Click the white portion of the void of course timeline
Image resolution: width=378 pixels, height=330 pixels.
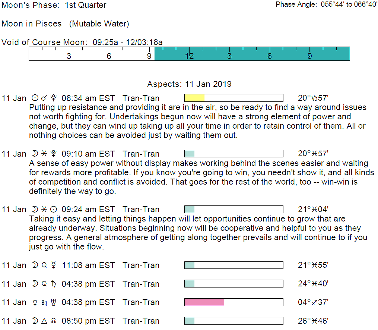(x=92, y=54)
